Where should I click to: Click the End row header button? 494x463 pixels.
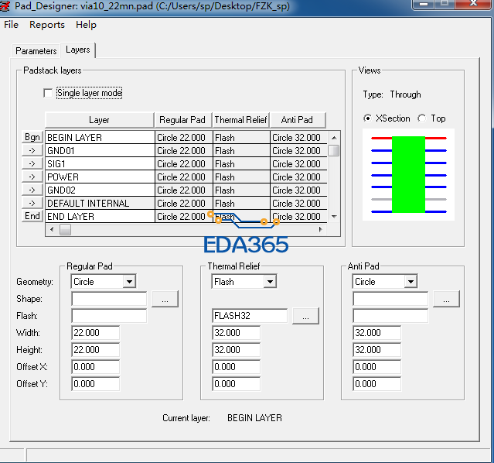tap(32, 216)
